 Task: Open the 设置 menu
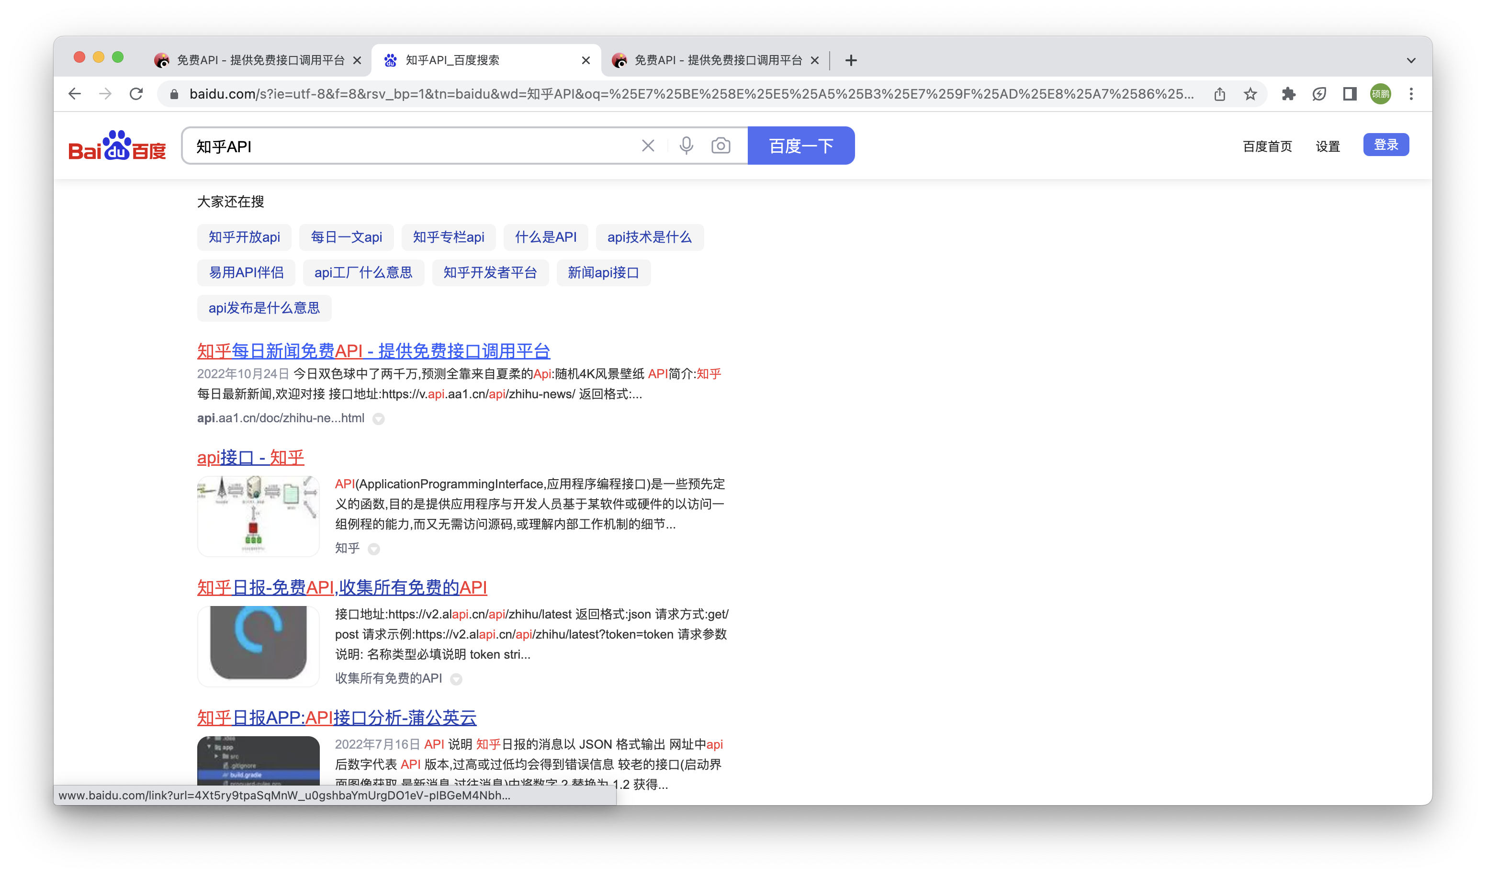coord(1328,146)
